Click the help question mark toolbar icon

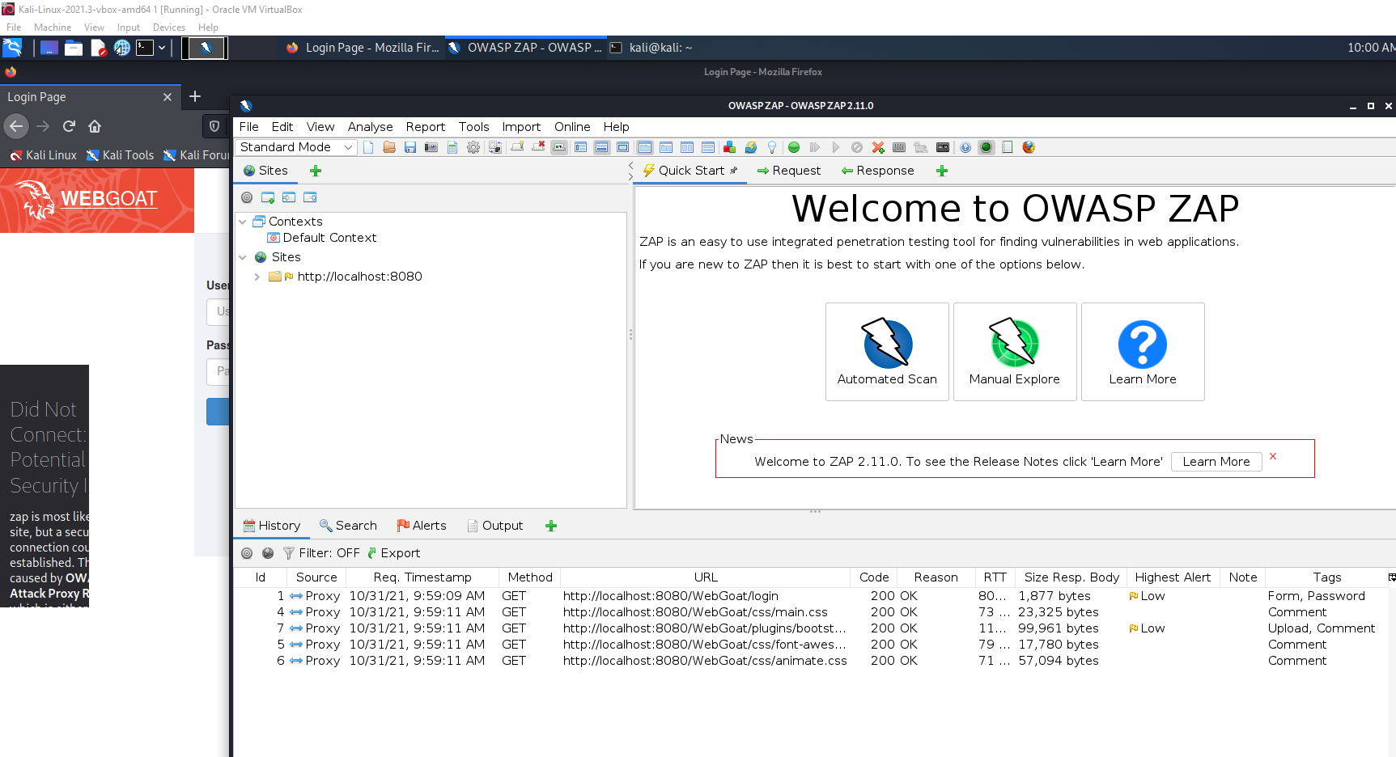[965, 147]
